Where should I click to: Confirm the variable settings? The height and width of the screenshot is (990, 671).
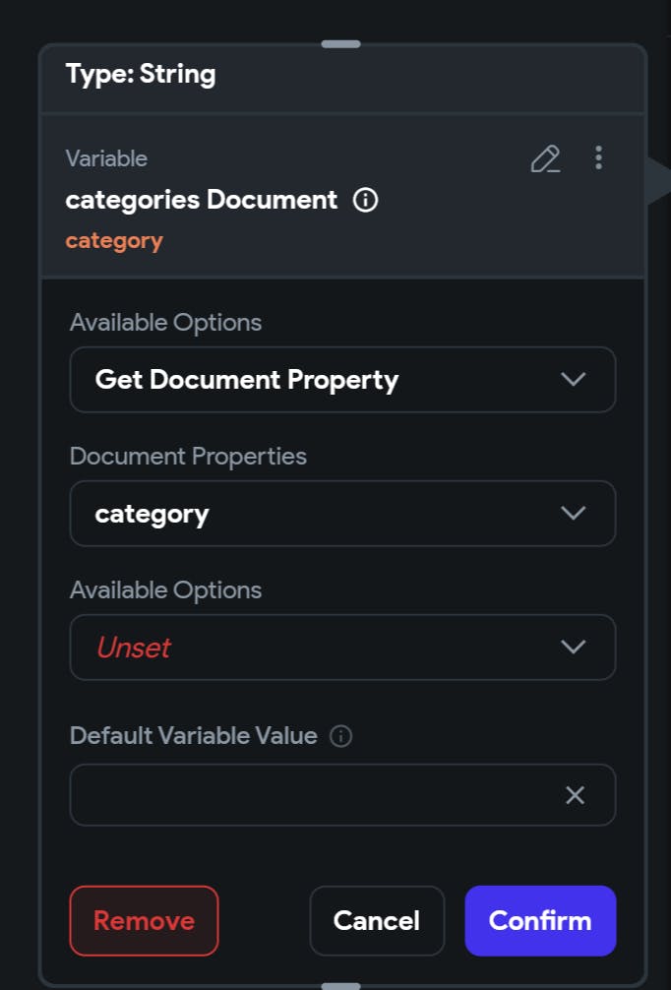(x=540, y=921)
